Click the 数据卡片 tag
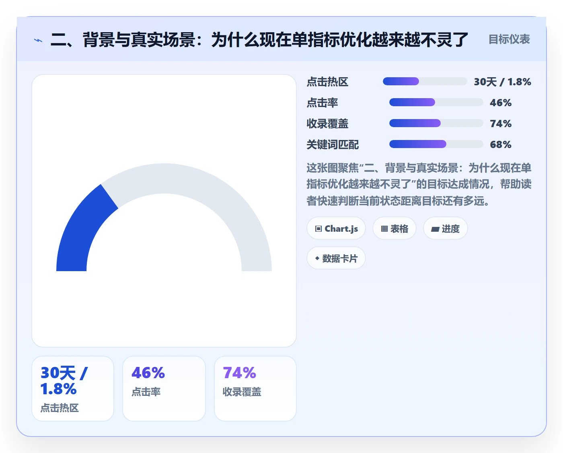The image size is (563, 453). point(336,258)
